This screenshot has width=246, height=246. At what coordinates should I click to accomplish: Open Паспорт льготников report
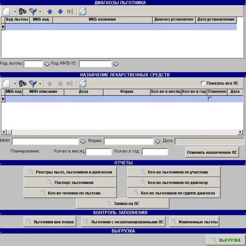coord(70,182)
